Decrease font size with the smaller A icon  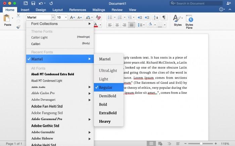tap(80, 17)
